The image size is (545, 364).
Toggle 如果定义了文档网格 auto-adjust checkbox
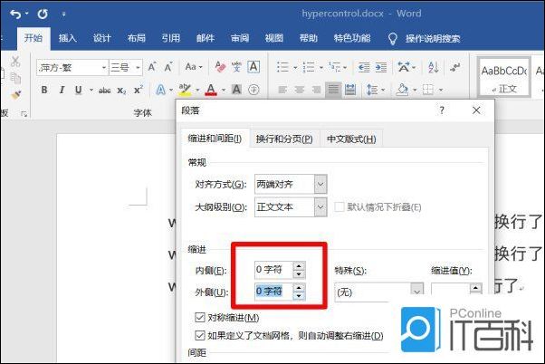pos(200,336)
